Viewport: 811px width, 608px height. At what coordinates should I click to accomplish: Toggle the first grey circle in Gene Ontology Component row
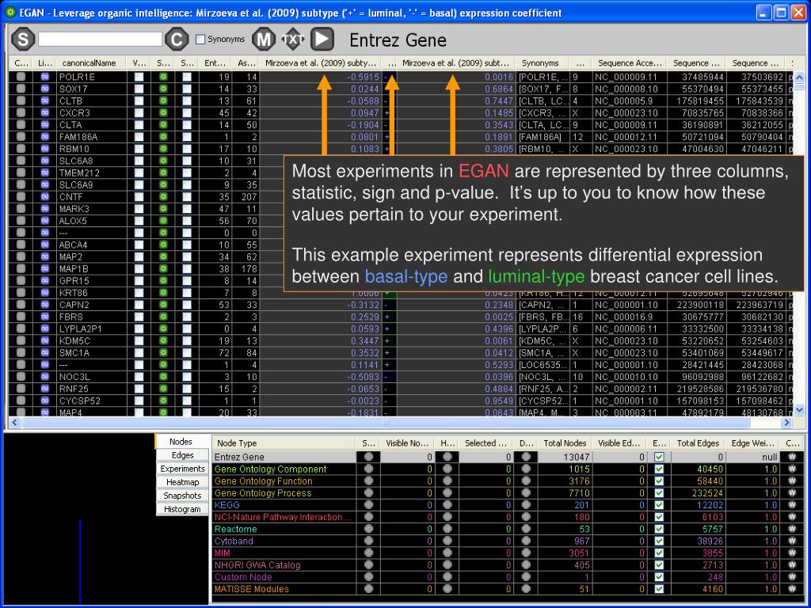click(x=369, y=469)
